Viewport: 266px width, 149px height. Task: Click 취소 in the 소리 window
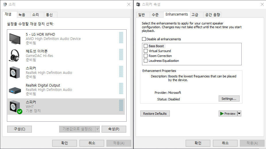92,143
